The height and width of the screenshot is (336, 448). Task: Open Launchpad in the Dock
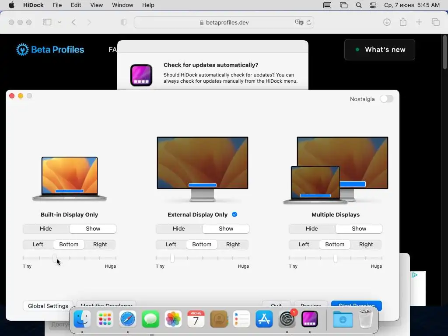(105, 319)
